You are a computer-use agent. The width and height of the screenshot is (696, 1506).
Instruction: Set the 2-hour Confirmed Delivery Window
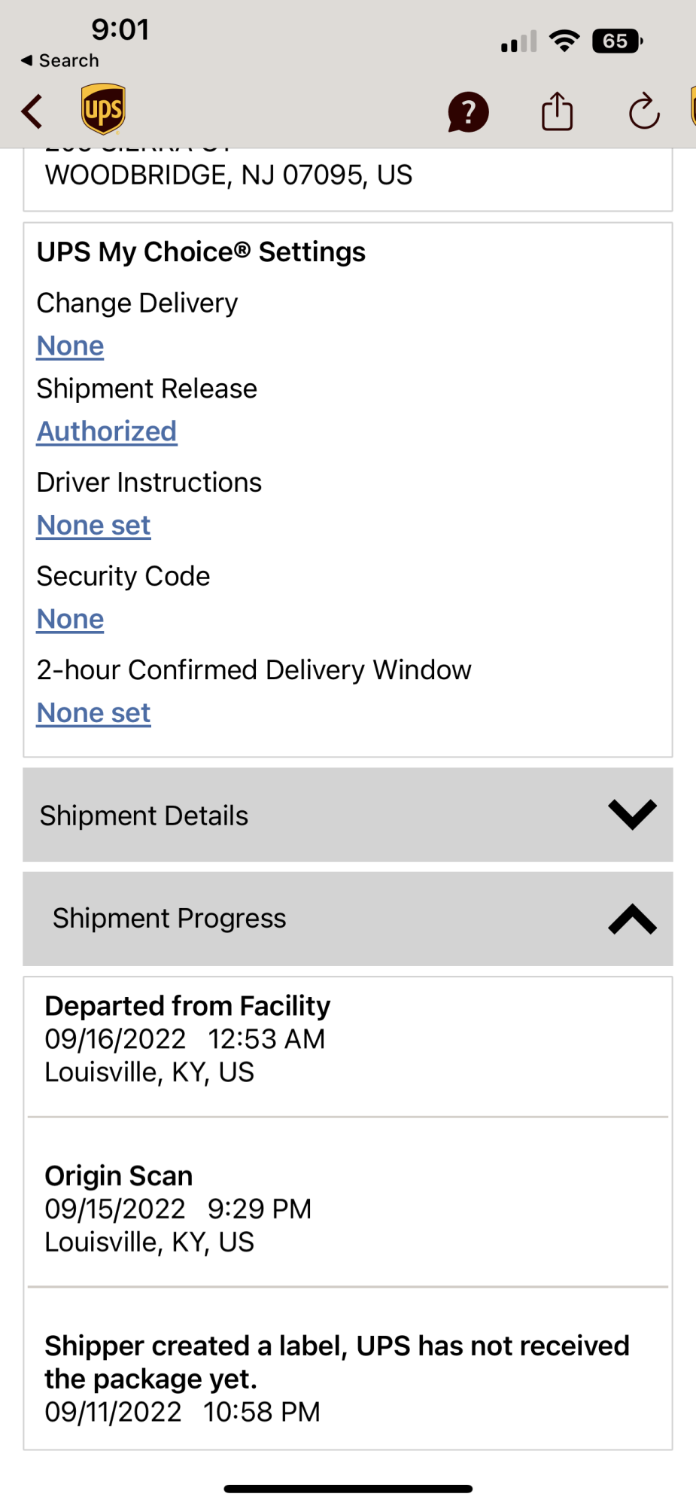94,713
